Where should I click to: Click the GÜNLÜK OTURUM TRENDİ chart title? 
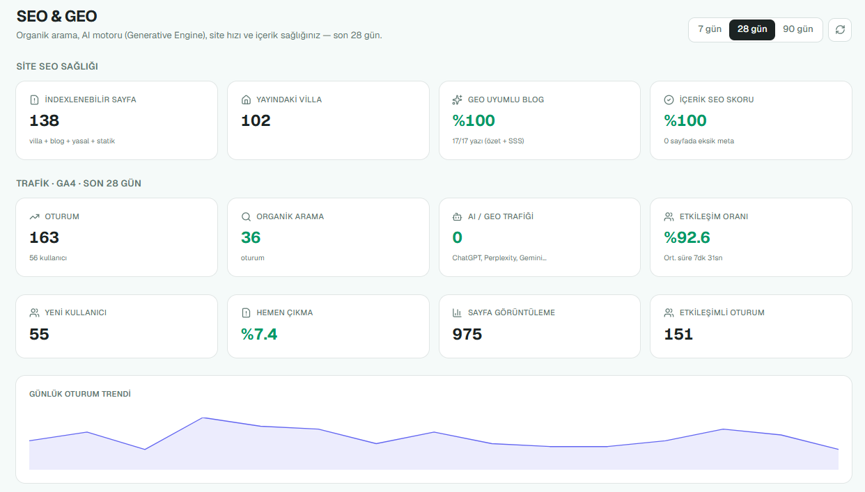point(80,394)
